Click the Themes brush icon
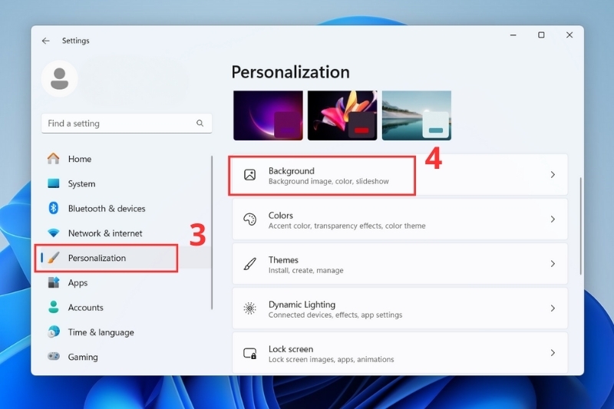 (x=250, y=264)
